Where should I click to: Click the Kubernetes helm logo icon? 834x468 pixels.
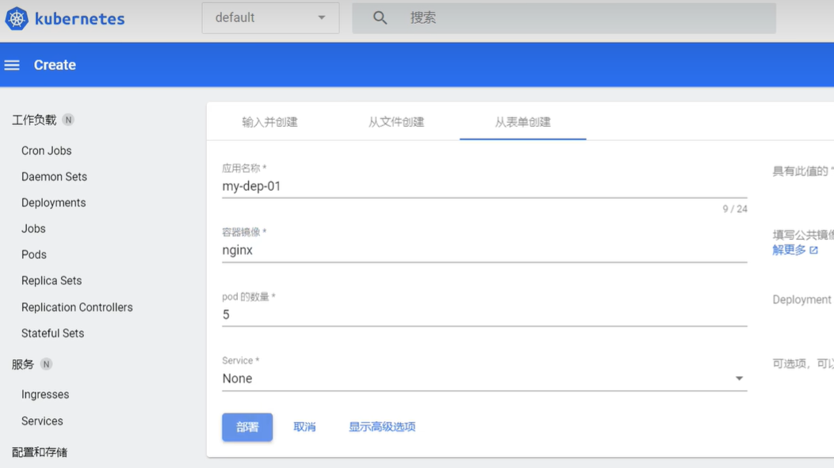pos(17,18)
